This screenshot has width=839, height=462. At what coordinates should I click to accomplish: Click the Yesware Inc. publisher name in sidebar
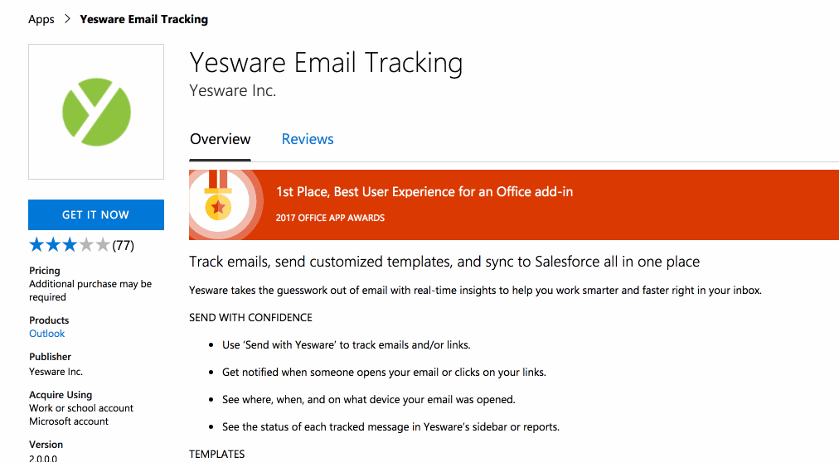pos(56,372)
